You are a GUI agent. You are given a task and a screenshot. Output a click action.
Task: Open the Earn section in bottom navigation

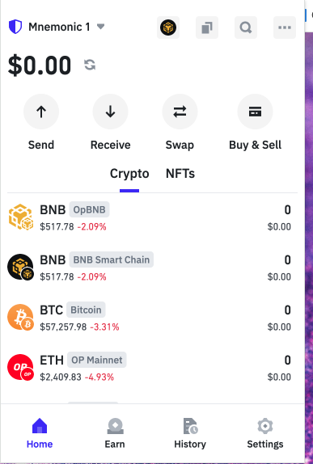click(x=115, y=433)
